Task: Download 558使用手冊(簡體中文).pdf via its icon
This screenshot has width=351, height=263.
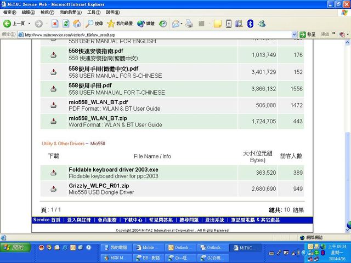Action: click(x=53, y=72)
